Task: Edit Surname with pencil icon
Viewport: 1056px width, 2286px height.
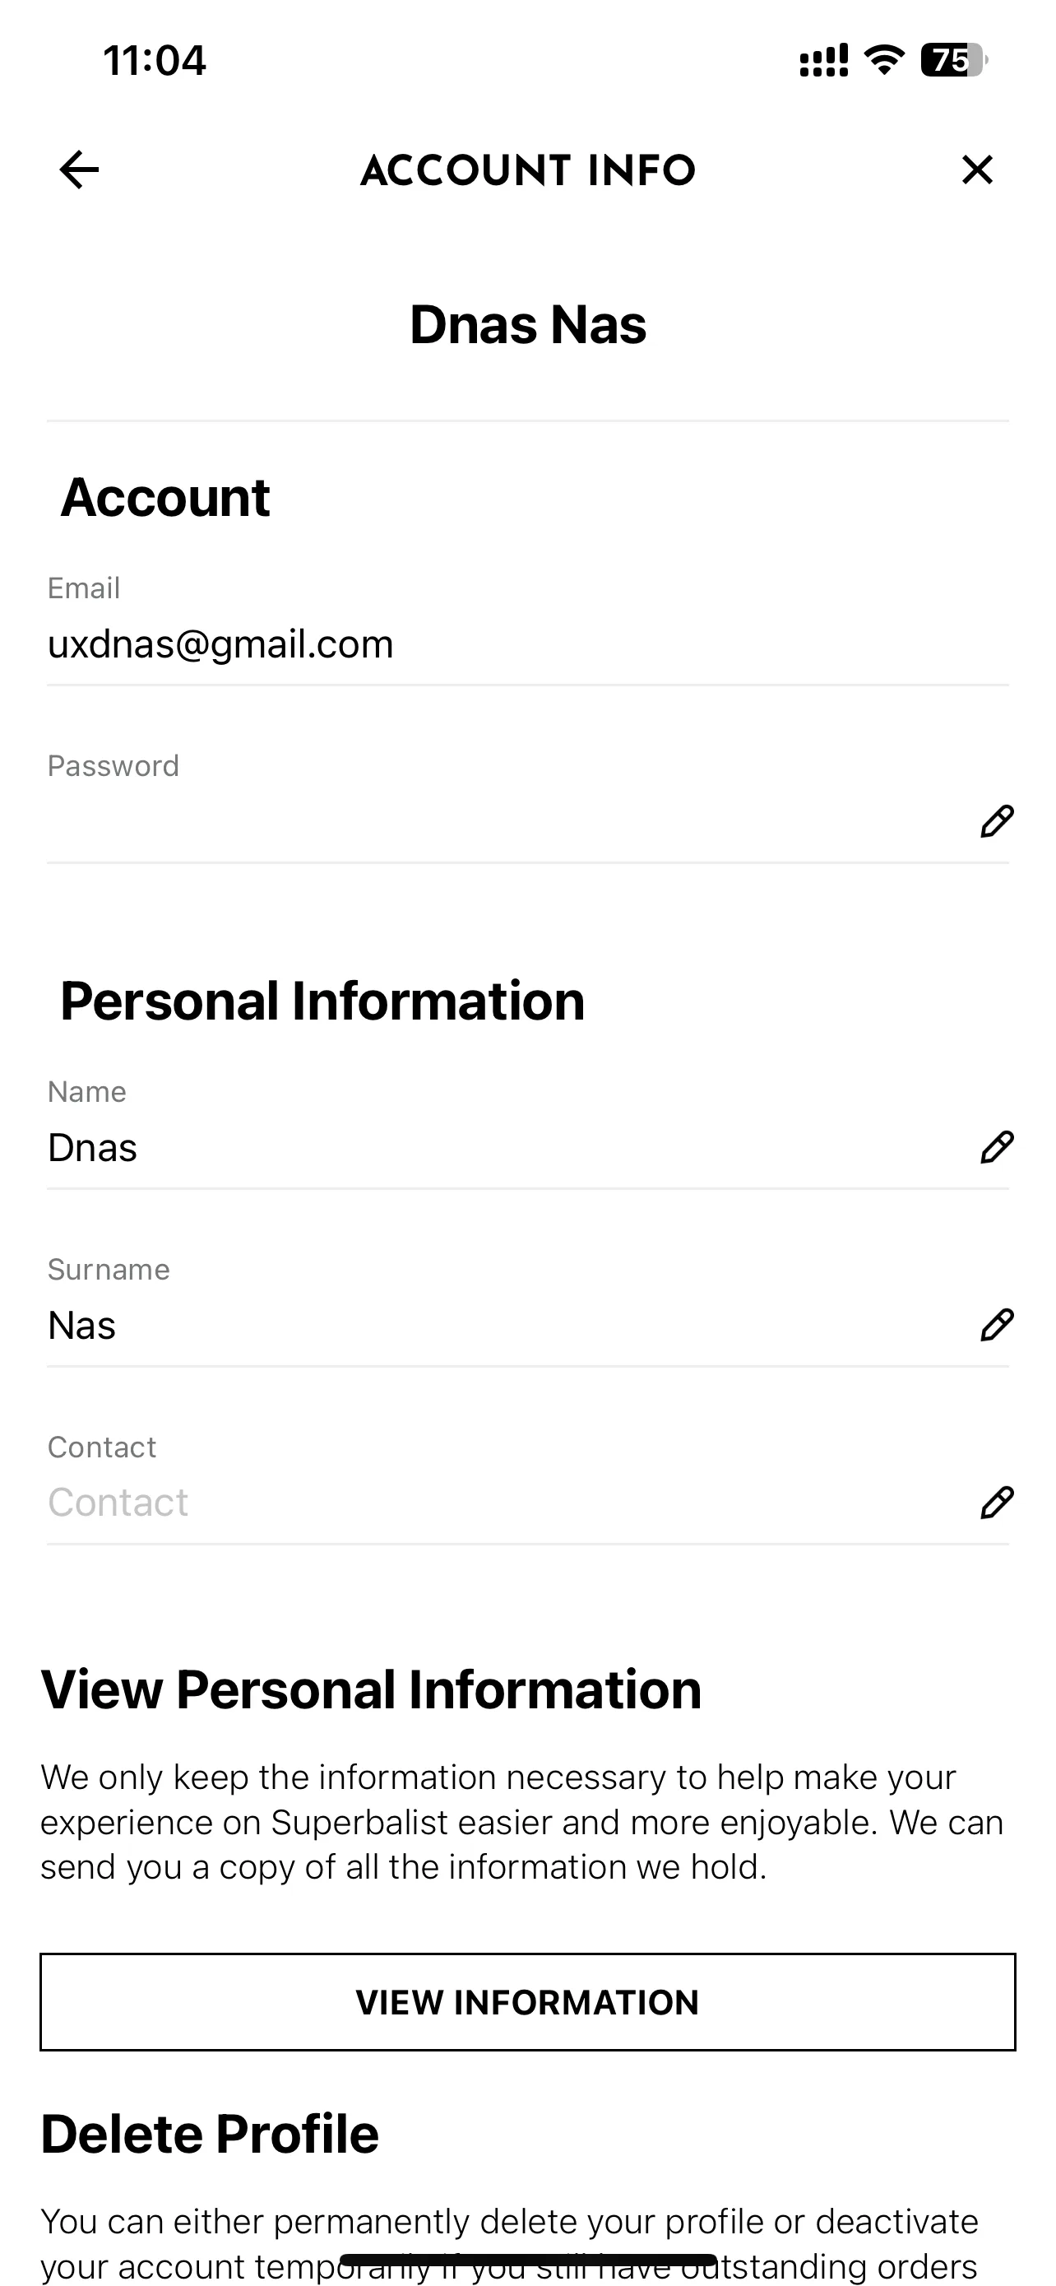Action: (x=997, y=1324)
